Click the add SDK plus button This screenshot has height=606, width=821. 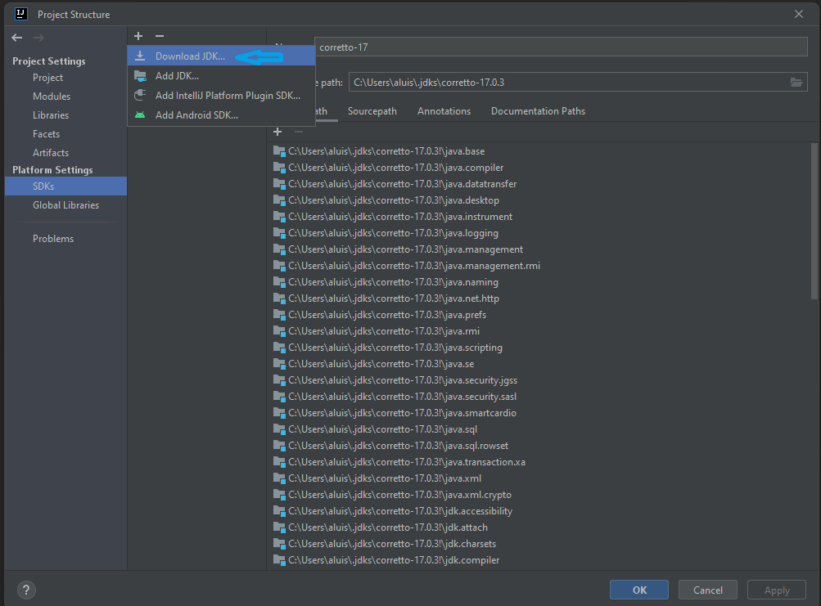point(138,36)
